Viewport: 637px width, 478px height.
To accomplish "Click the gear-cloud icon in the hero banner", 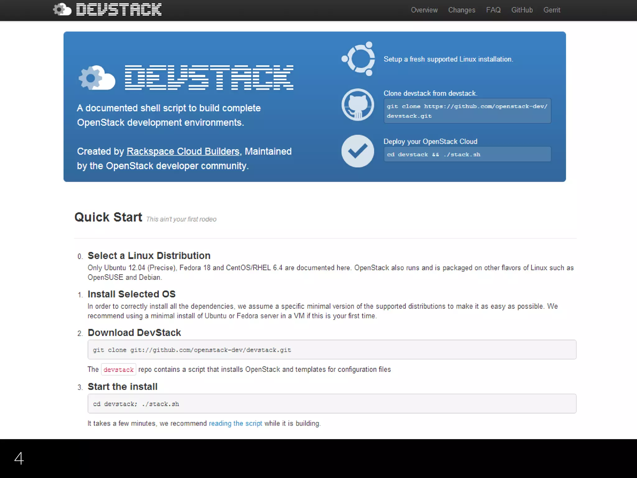I will (97, 77).
